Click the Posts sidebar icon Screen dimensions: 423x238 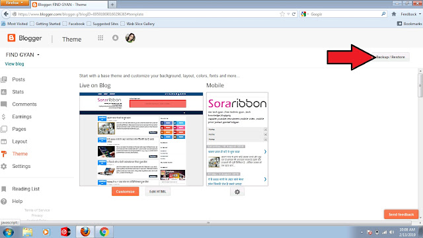(4, 79)
